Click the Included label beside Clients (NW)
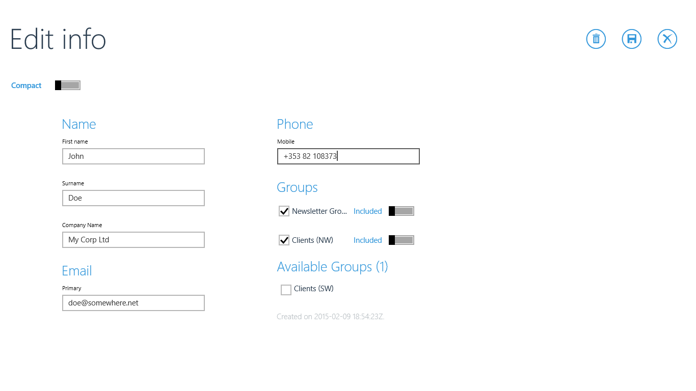The width and height of the screenshot is (696, 391). (x=367, y=240)
